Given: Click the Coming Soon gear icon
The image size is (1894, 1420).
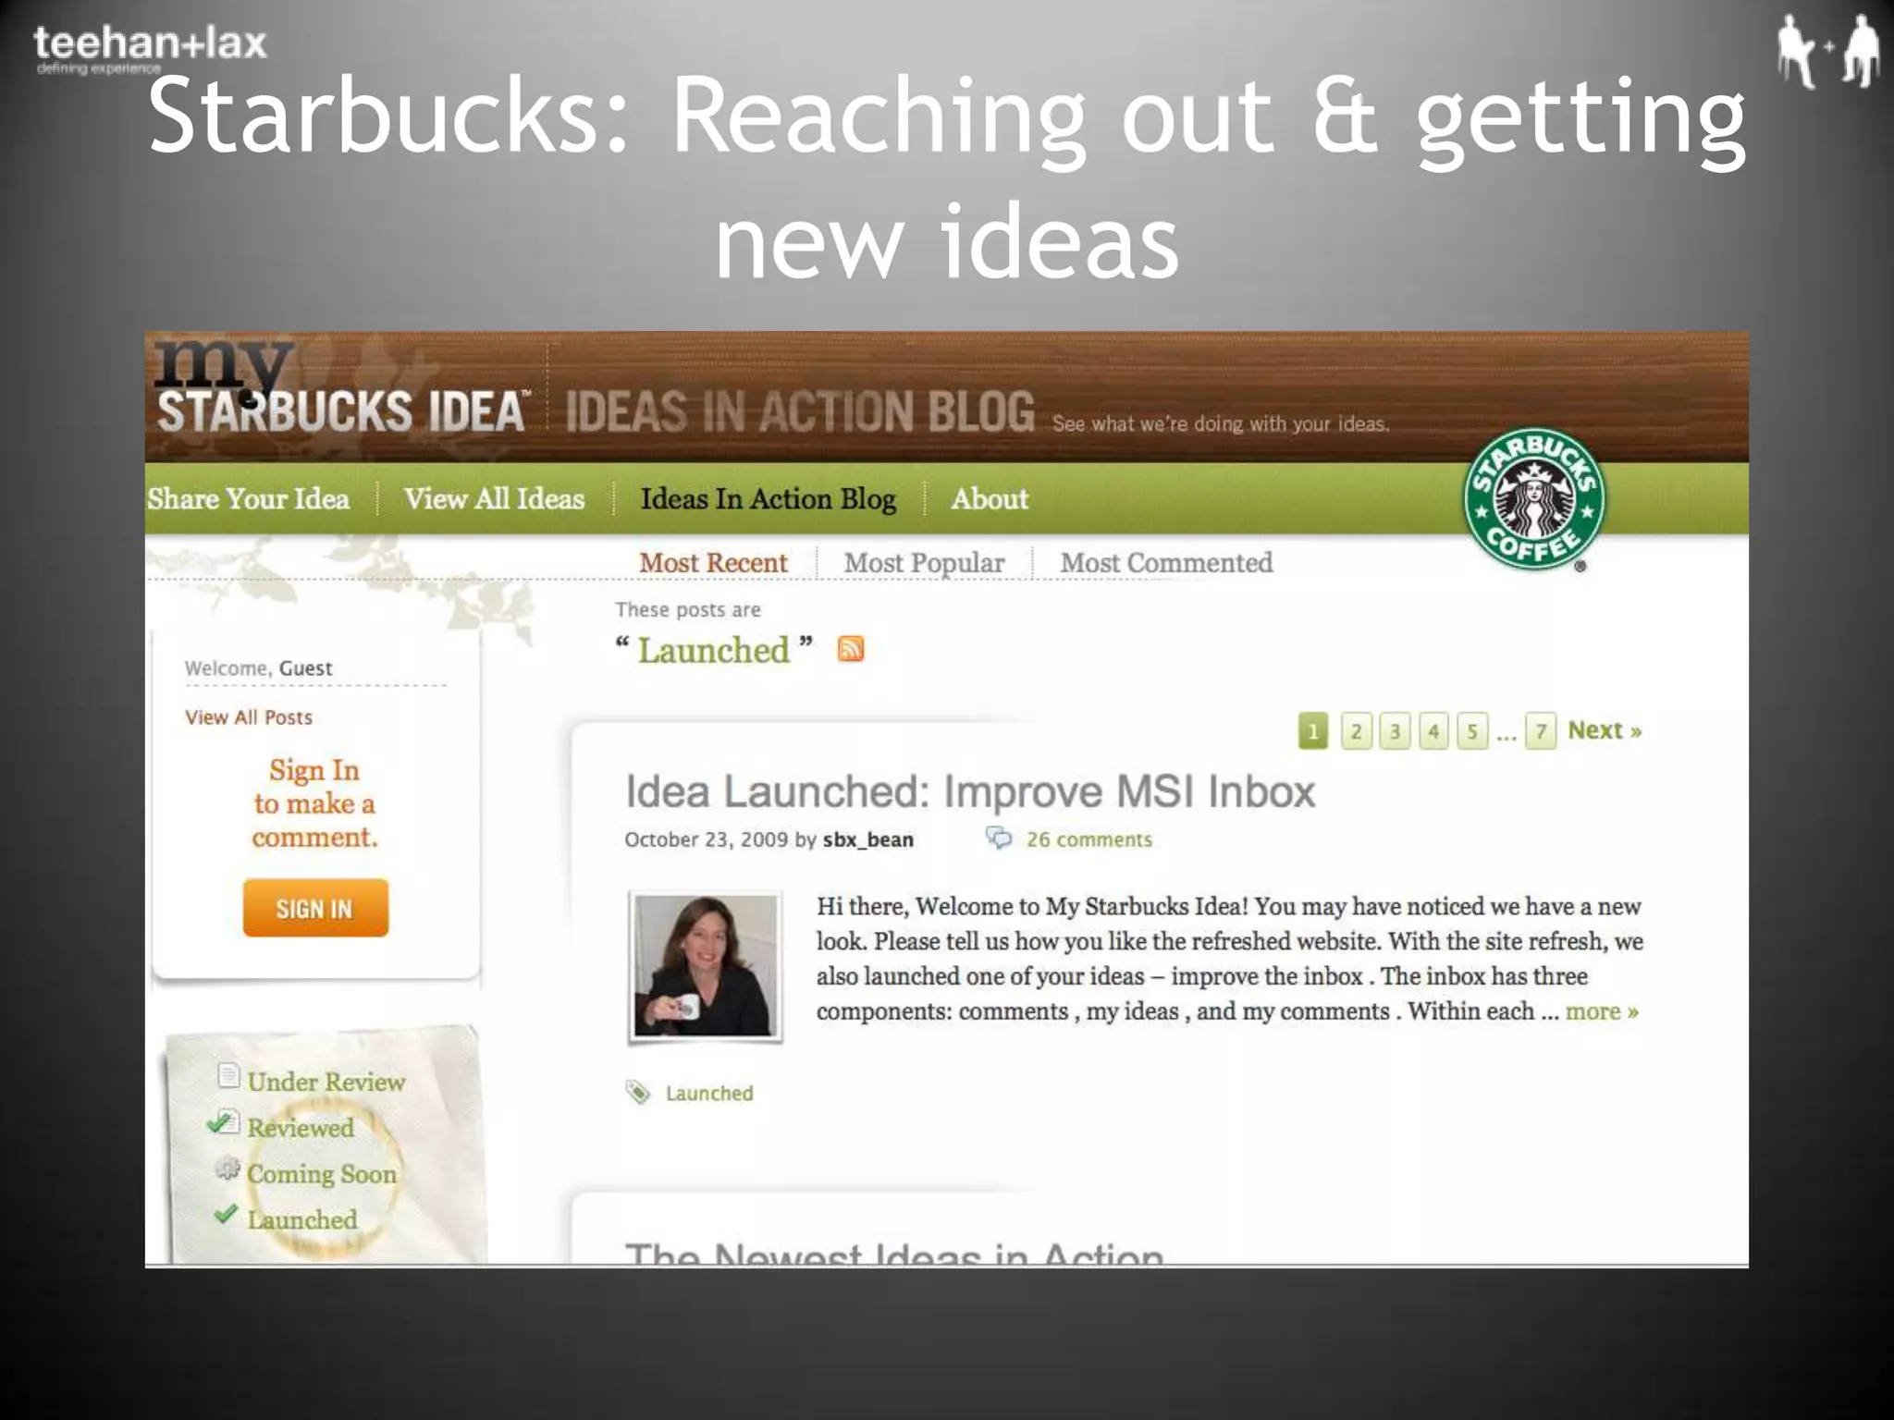Looking at the screenshot, I should coord(228,1168).
